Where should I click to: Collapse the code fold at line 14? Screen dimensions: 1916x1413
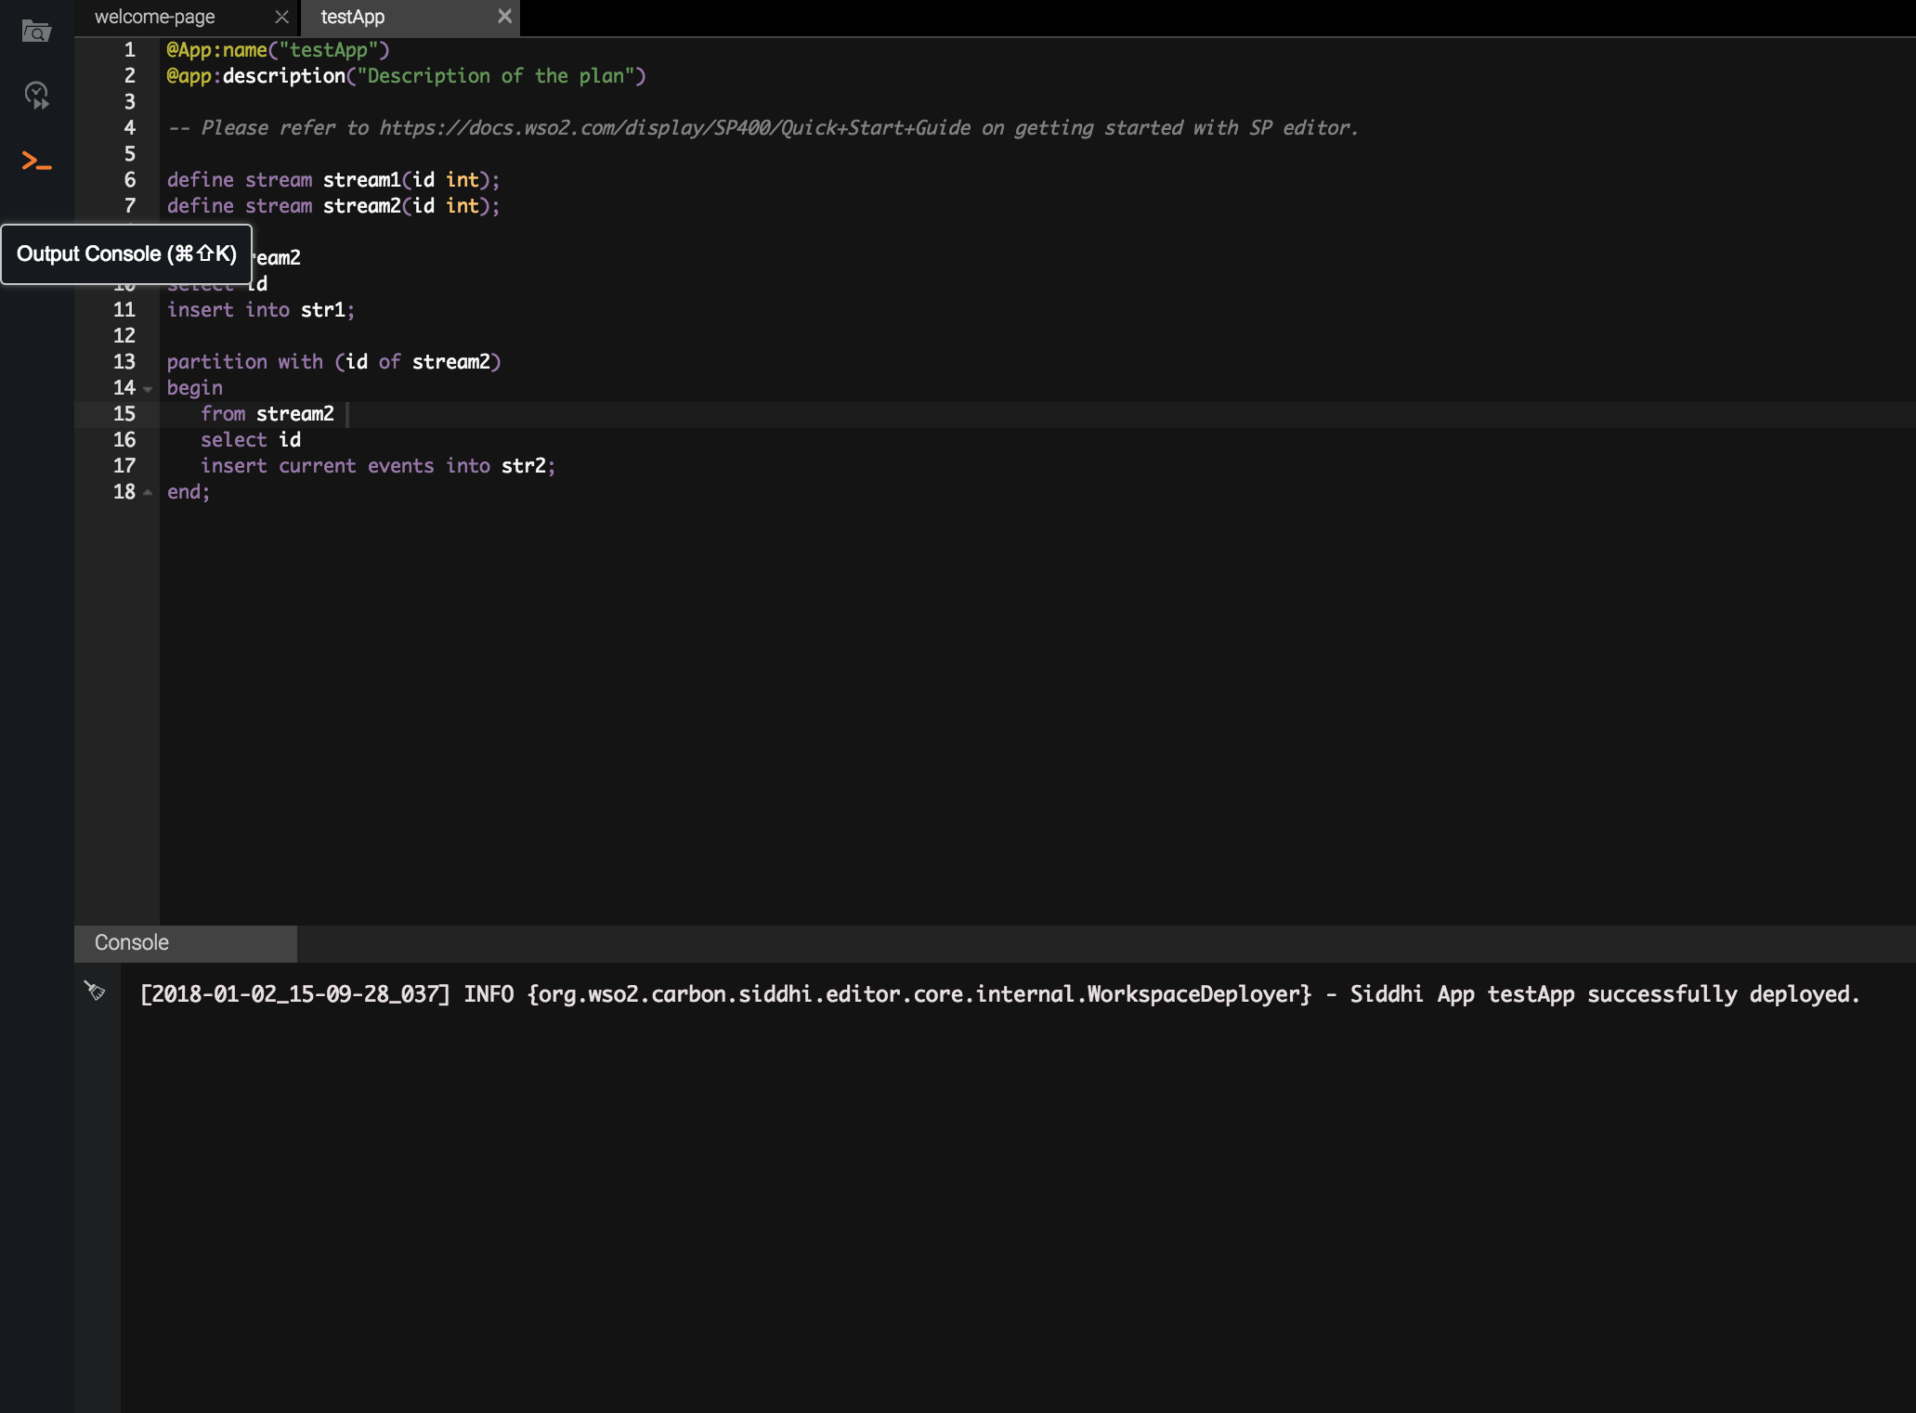pos(148,389)
